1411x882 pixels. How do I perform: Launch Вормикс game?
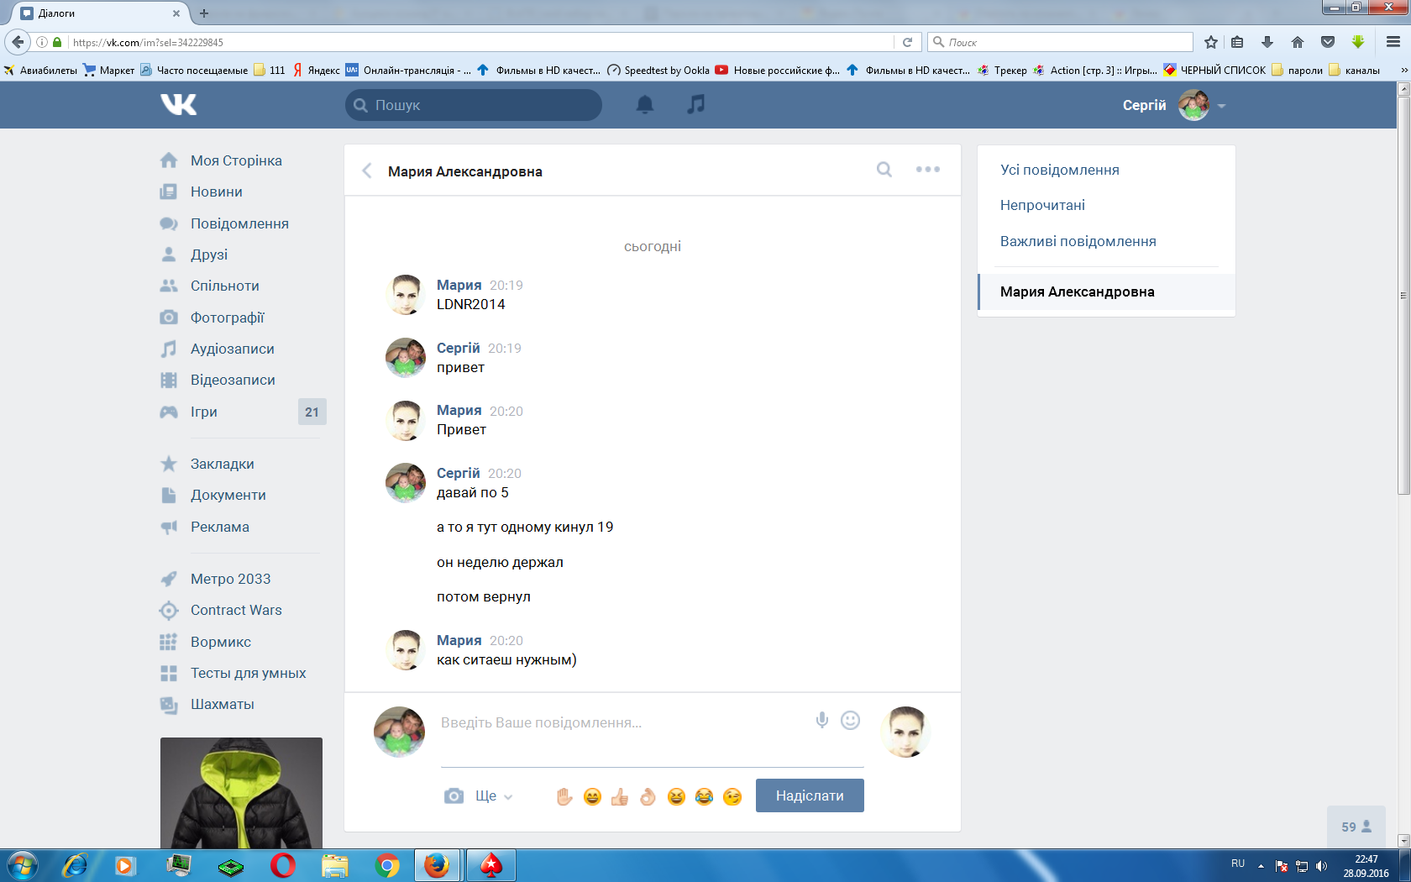point(221,642)
